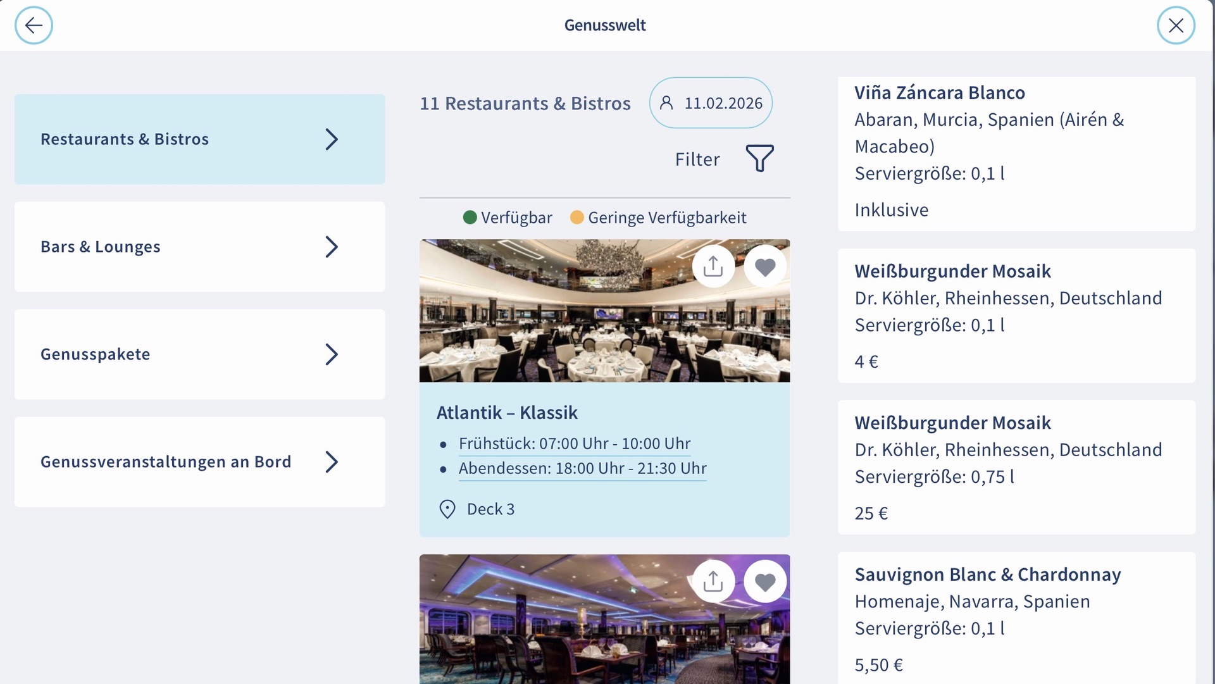Viewport: 1215px width, 684px height.
Task: Open the Restaurants & Bistros category
Action: tap(199, 139)
